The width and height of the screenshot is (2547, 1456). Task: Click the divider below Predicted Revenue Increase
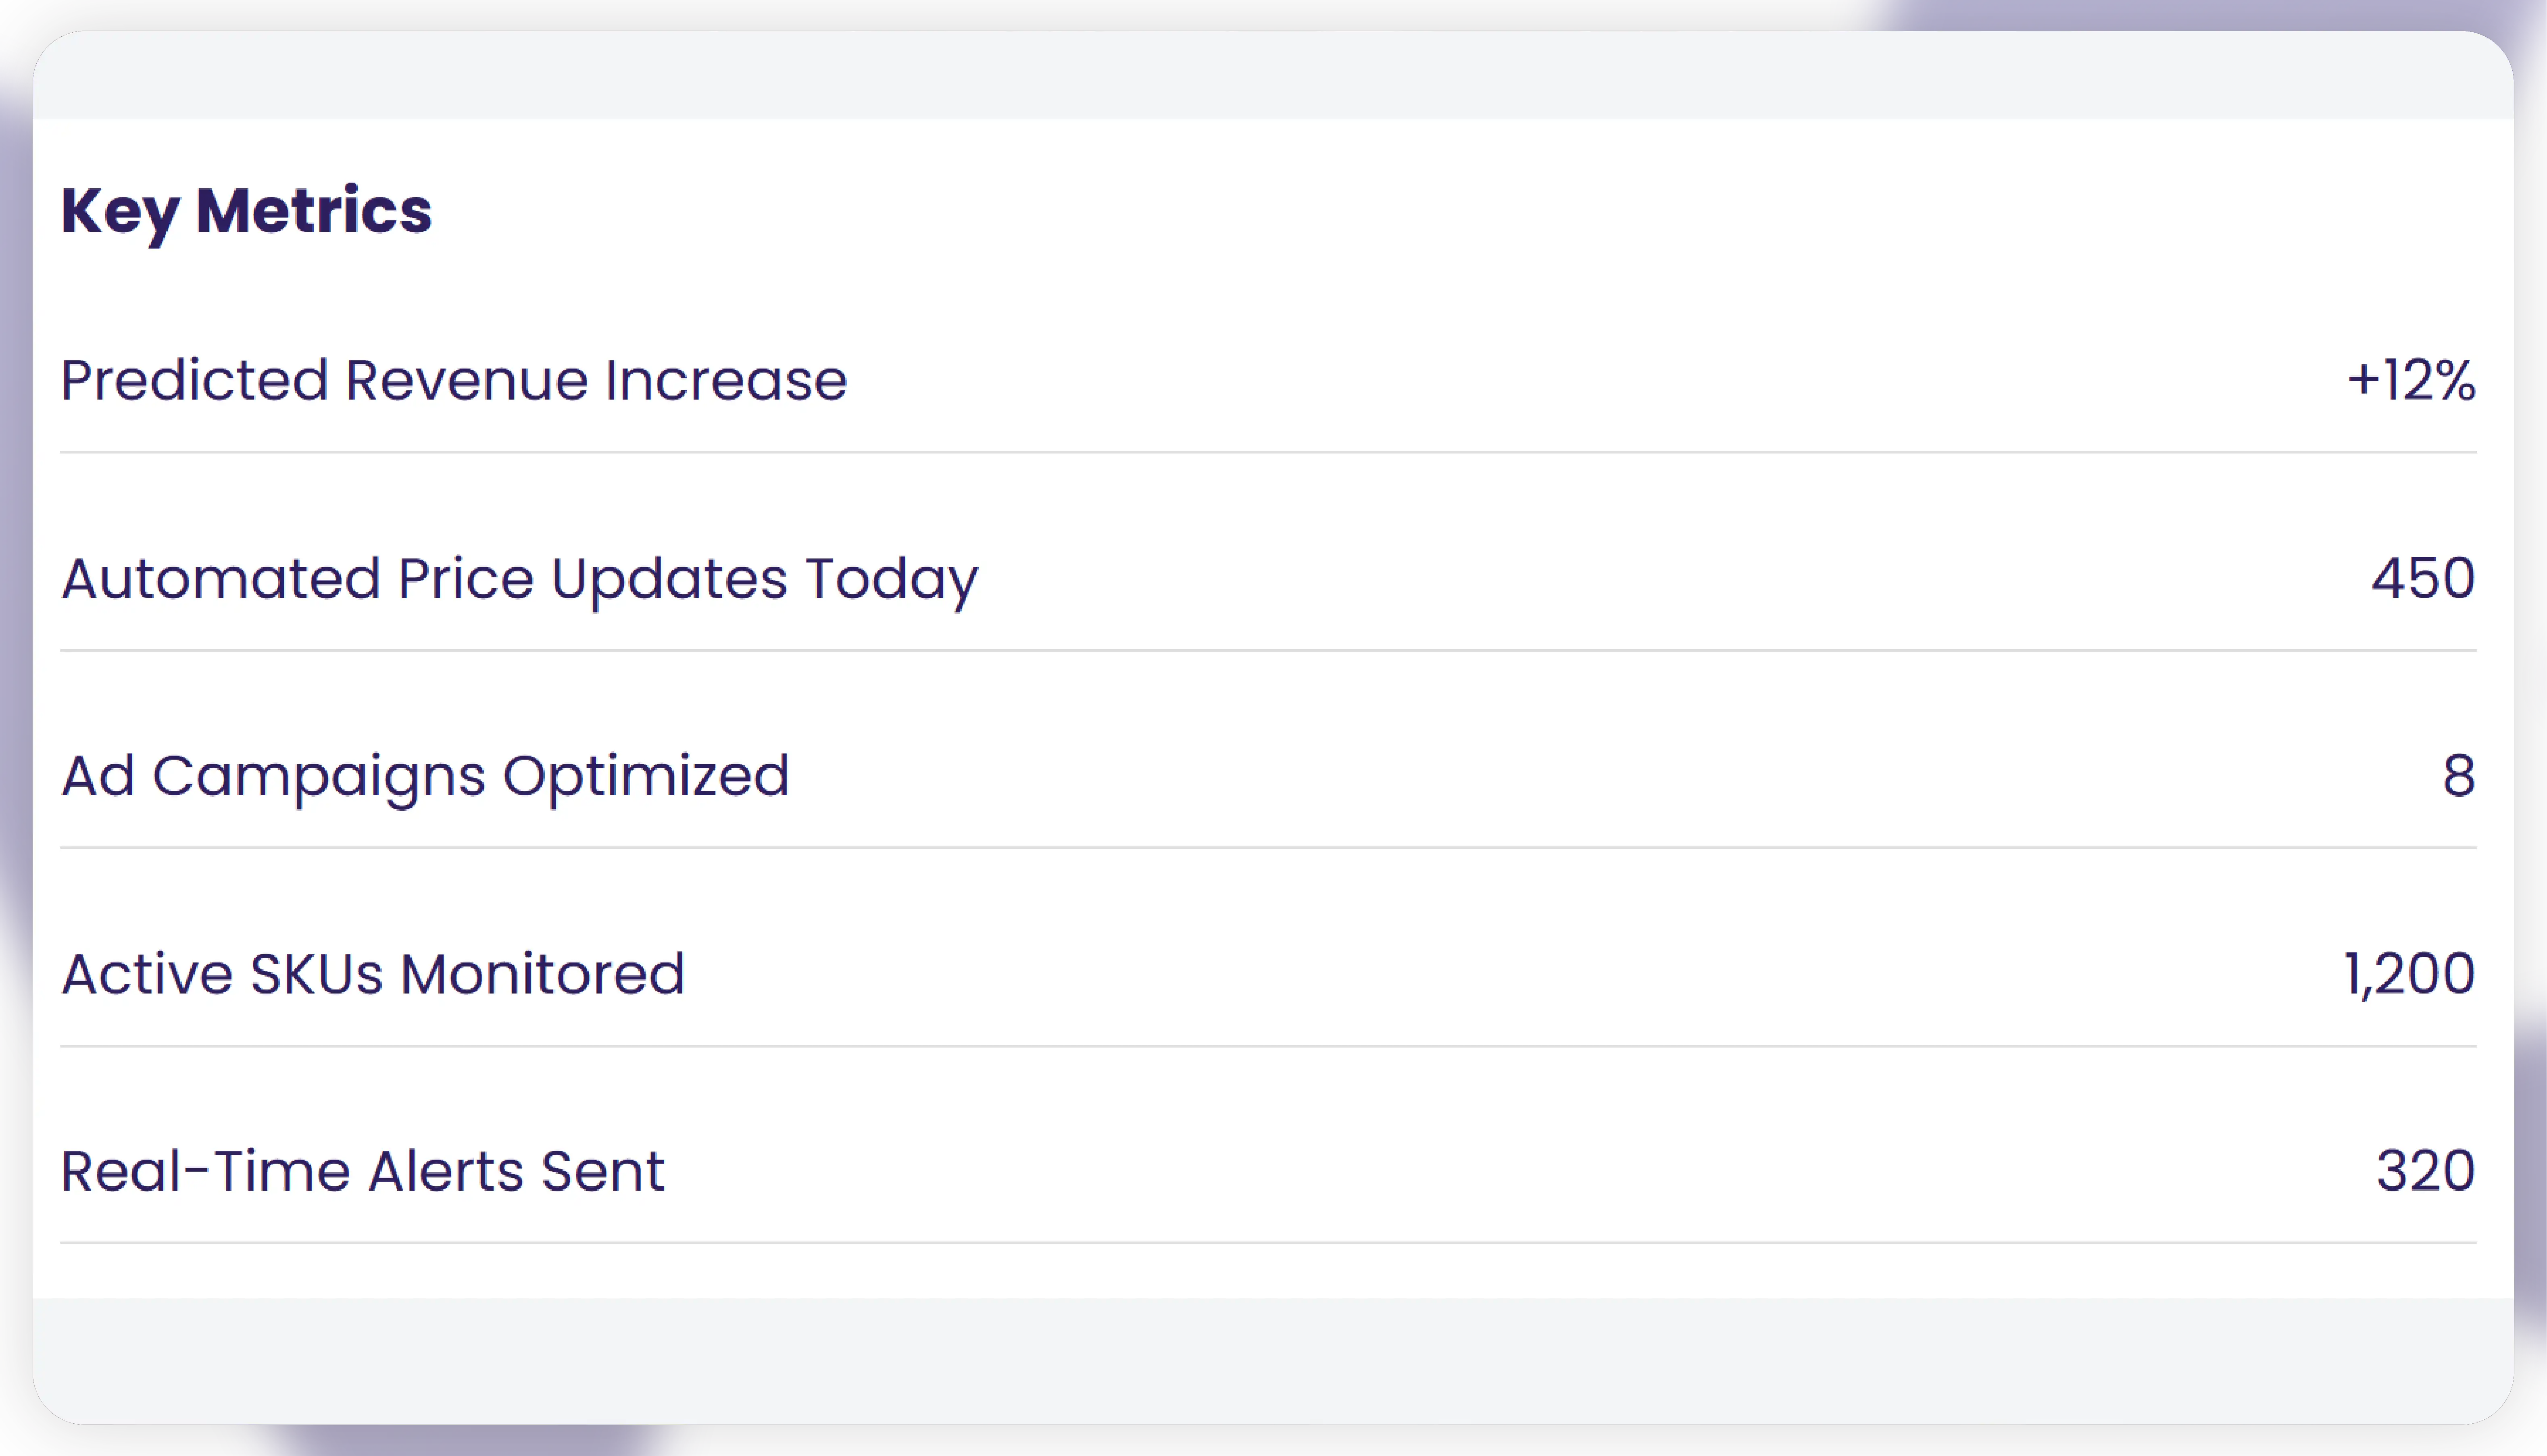1268,452
